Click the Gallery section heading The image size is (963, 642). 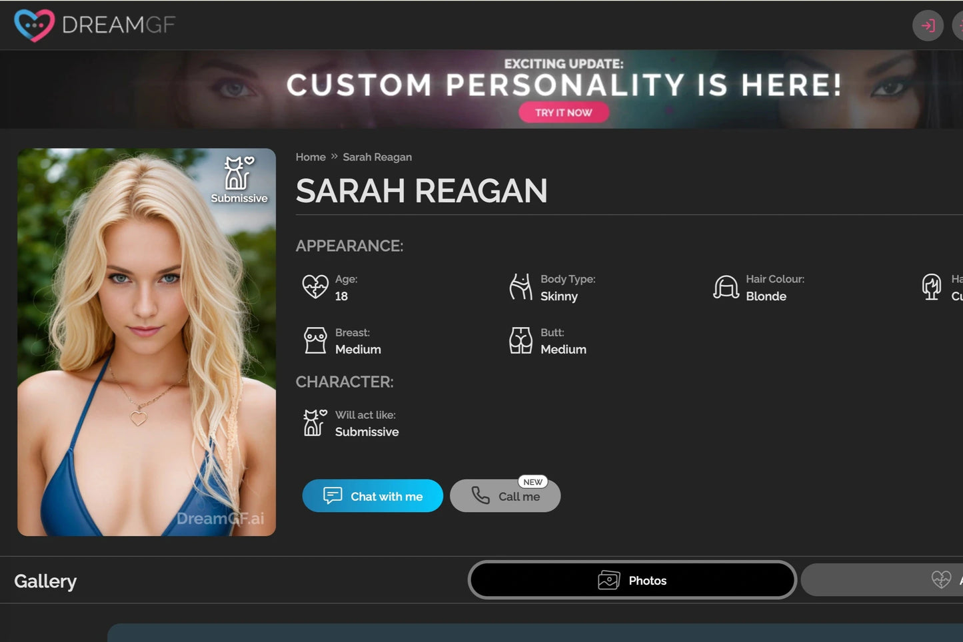point(45,581)
